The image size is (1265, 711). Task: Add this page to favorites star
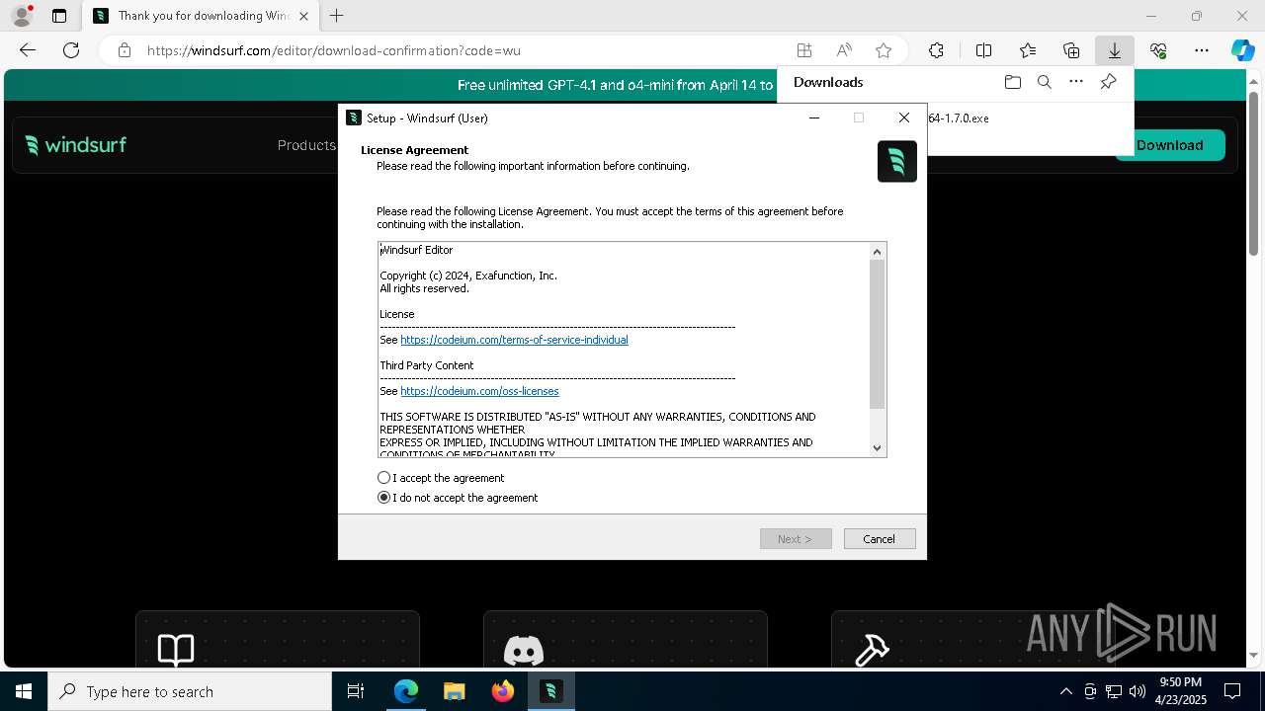click(884, 50)
